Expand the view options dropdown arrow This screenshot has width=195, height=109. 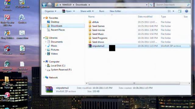173,11
